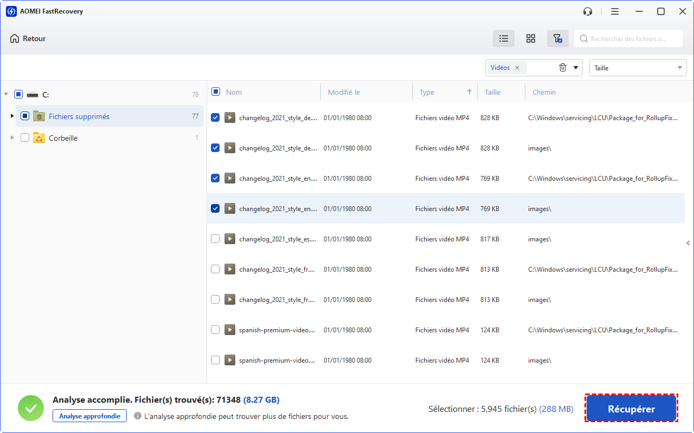This screenshot has width=694, height=433.
Task: Switch to list view layout
Action: tap(504, 38)
